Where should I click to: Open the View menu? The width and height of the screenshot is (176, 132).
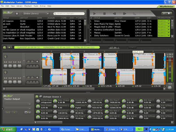tap(13, 6)
